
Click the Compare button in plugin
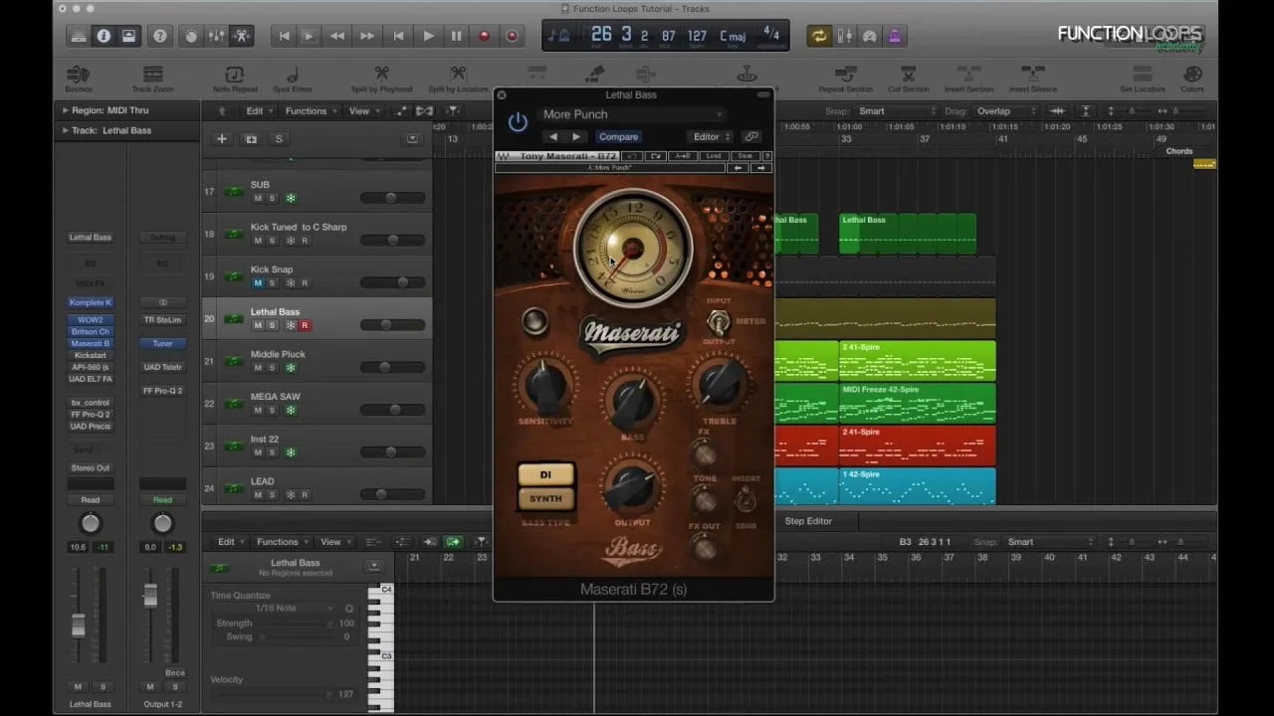(619, 136)
